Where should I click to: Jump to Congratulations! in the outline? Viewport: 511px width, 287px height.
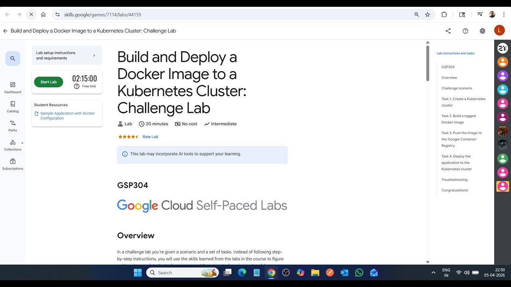click(455, 190)
